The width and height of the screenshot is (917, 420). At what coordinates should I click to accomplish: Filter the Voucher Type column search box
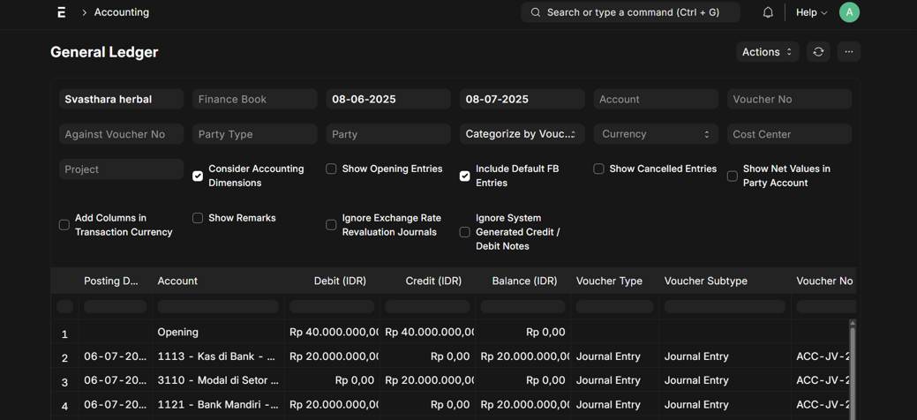614,306
